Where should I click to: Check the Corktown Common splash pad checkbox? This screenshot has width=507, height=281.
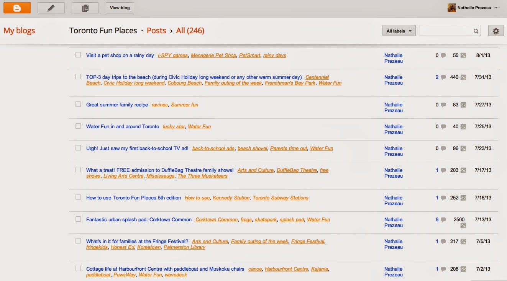coord(78,219)
